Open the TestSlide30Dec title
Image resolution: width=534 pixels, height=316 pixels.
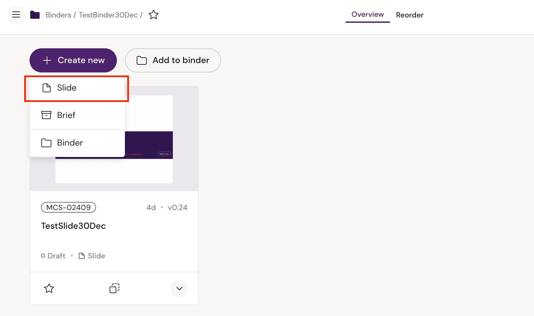[73, 226]
